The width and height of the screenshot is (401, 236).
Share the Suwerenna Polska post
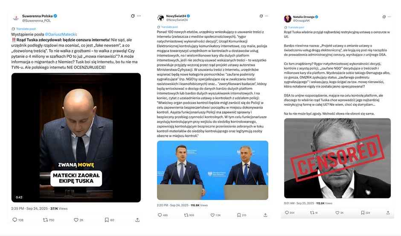[137, 220]
